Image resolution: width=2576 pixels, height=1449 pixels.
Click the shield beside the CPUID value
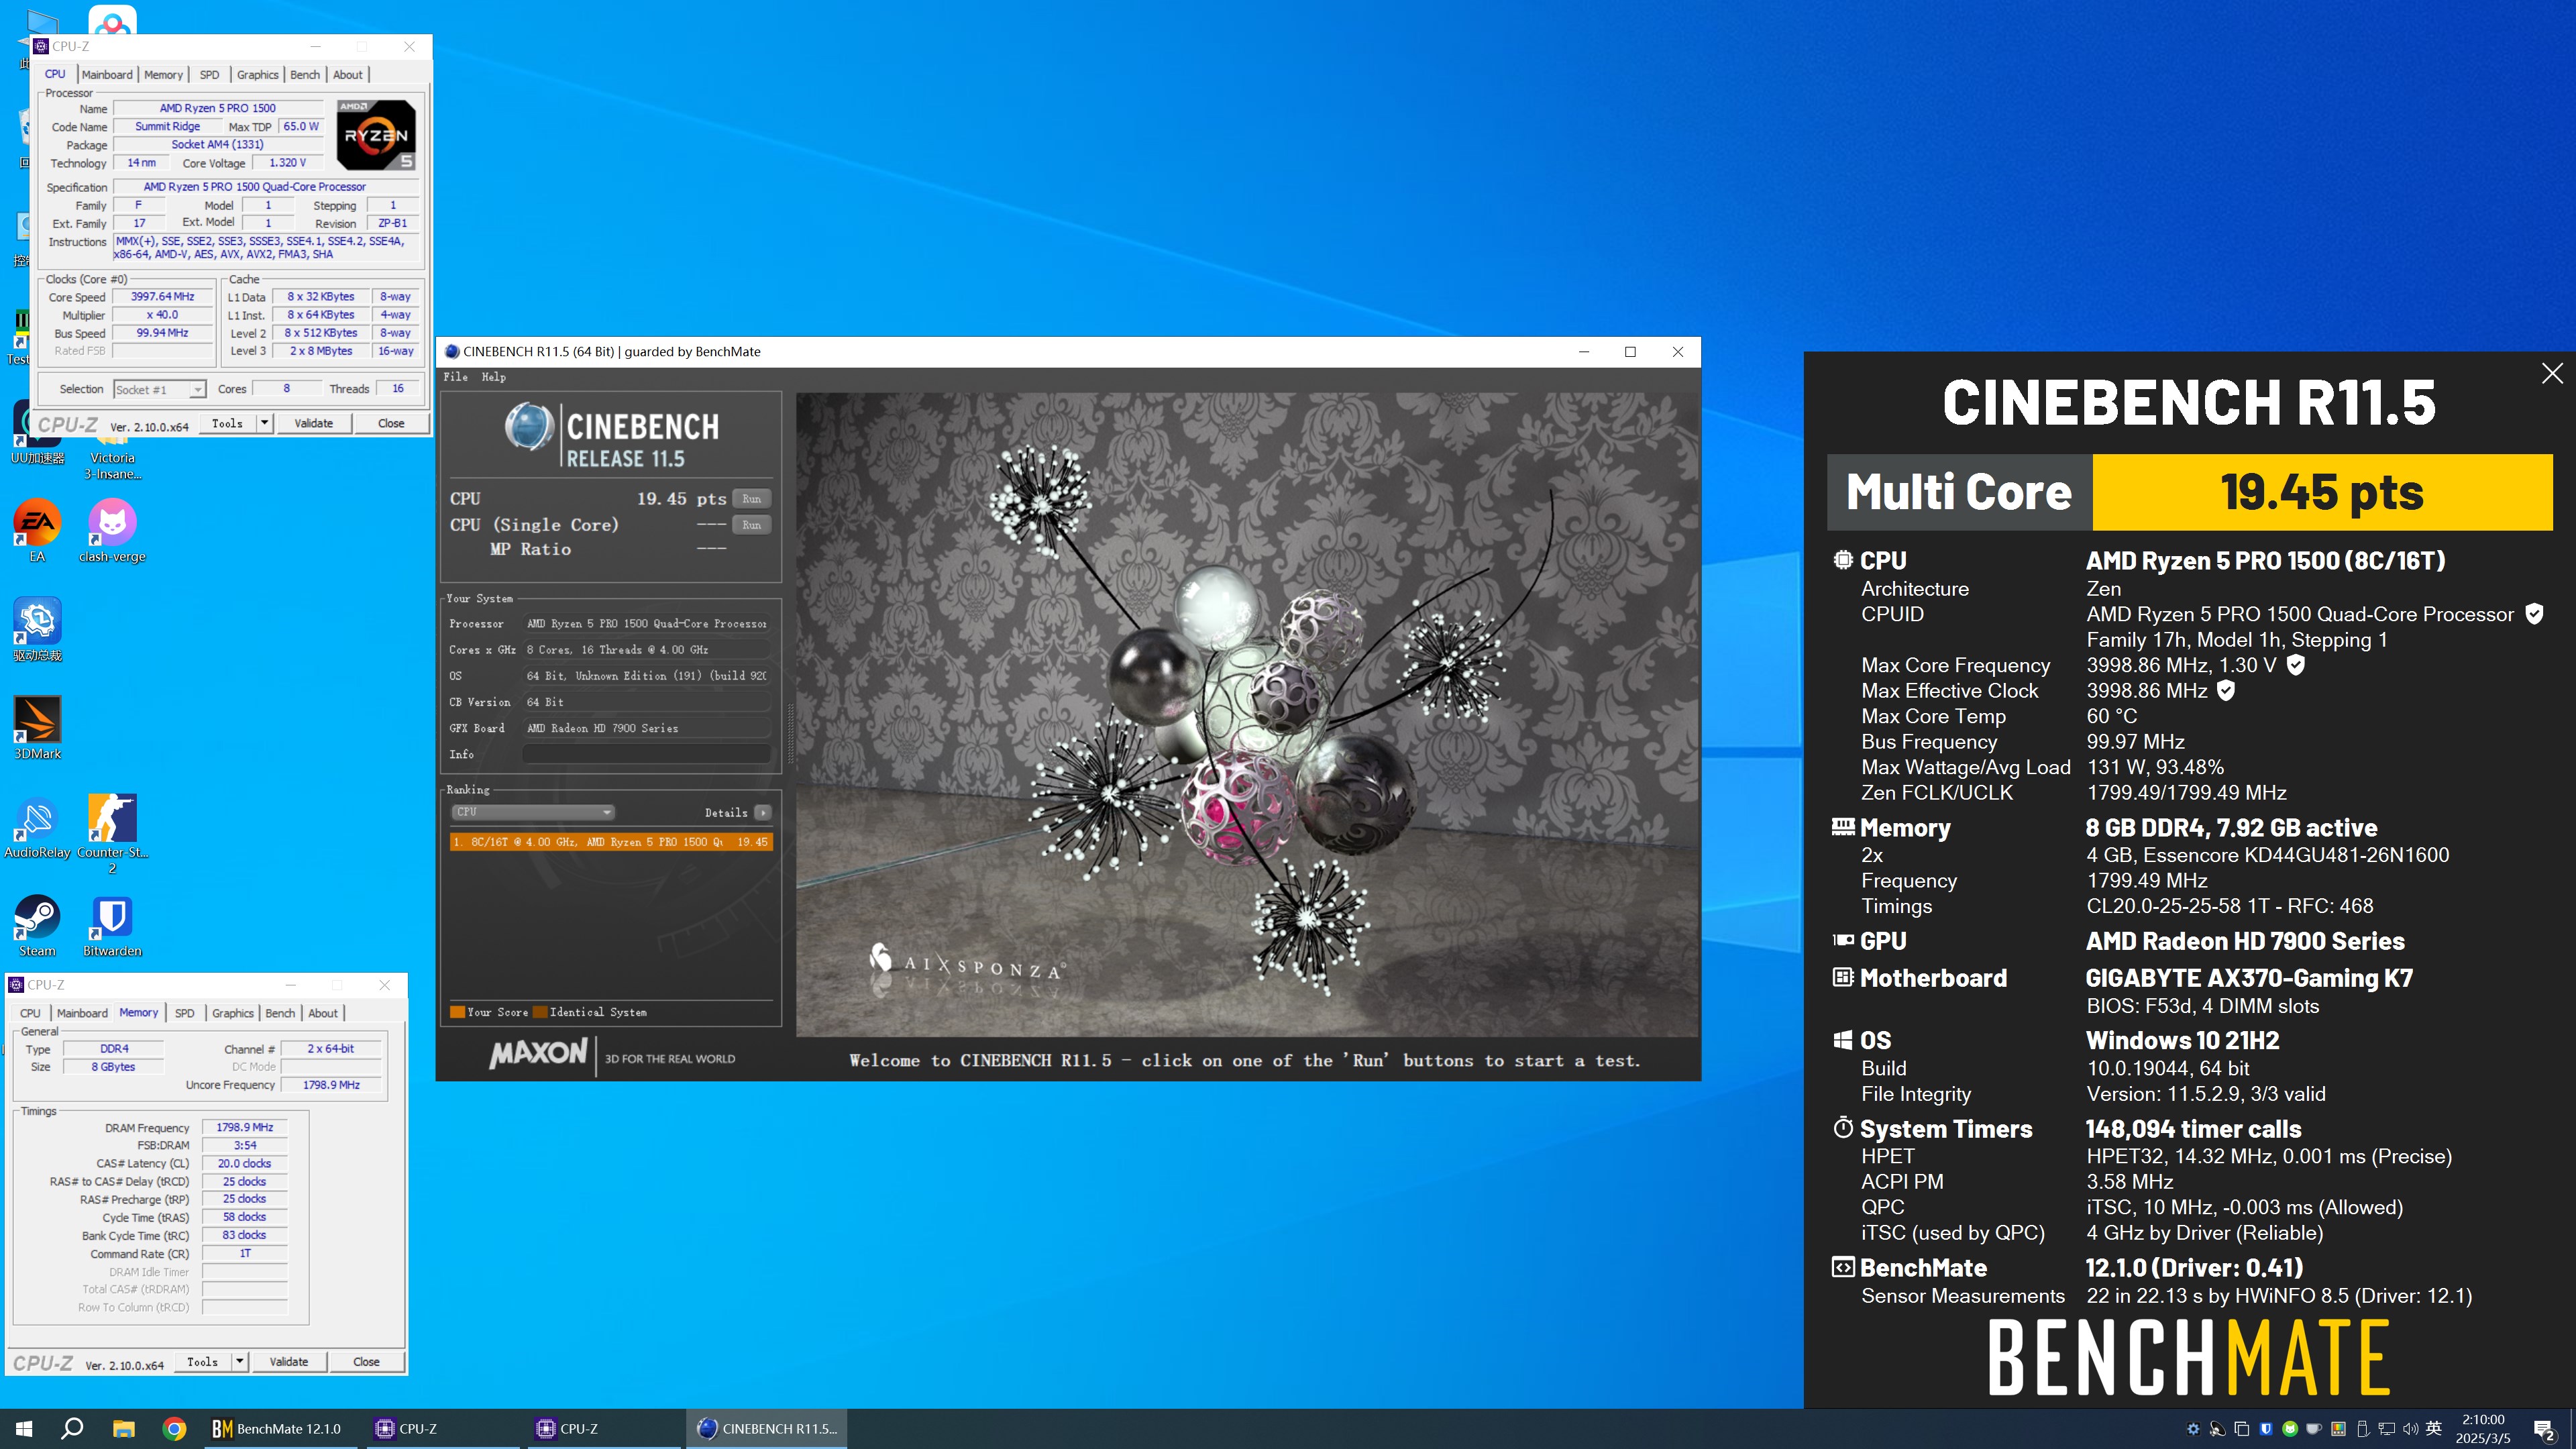pos(2534,614)
